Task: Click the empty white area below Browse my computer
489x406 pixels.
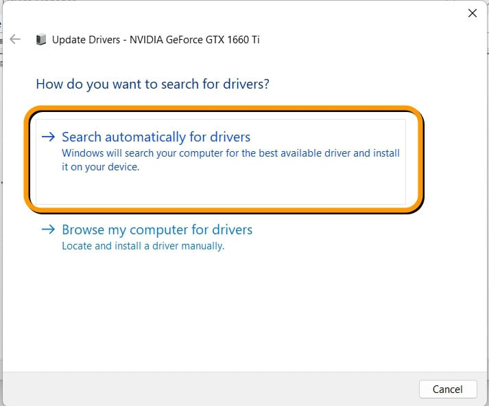Action: 240,309
